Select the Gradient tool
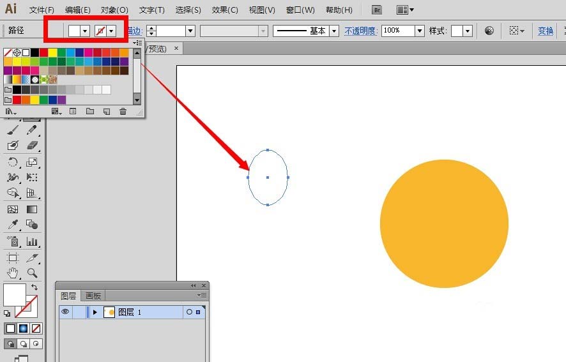566x362 pixels. [x=32, y=209]
